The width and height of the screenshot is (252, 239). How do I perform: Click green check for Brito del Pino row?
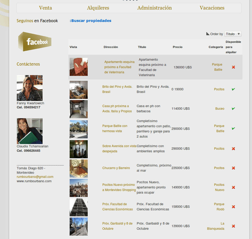[x=233, y=89]
